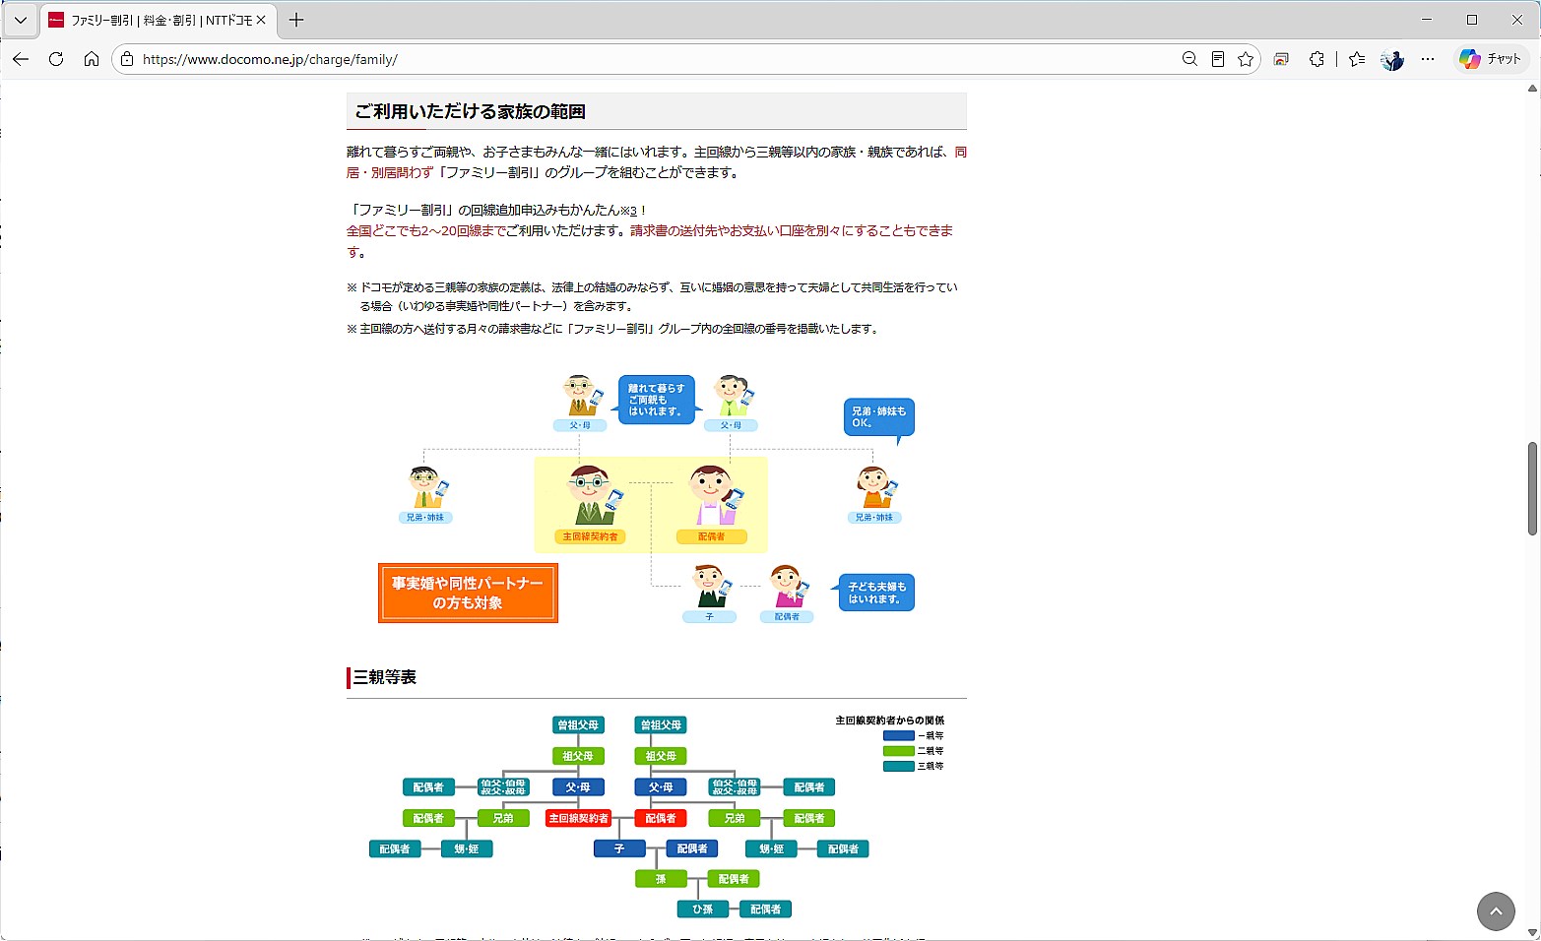Click the orange 主回線契約者 label under the man illustration
1541x941 pixels.
coord(590,536)
